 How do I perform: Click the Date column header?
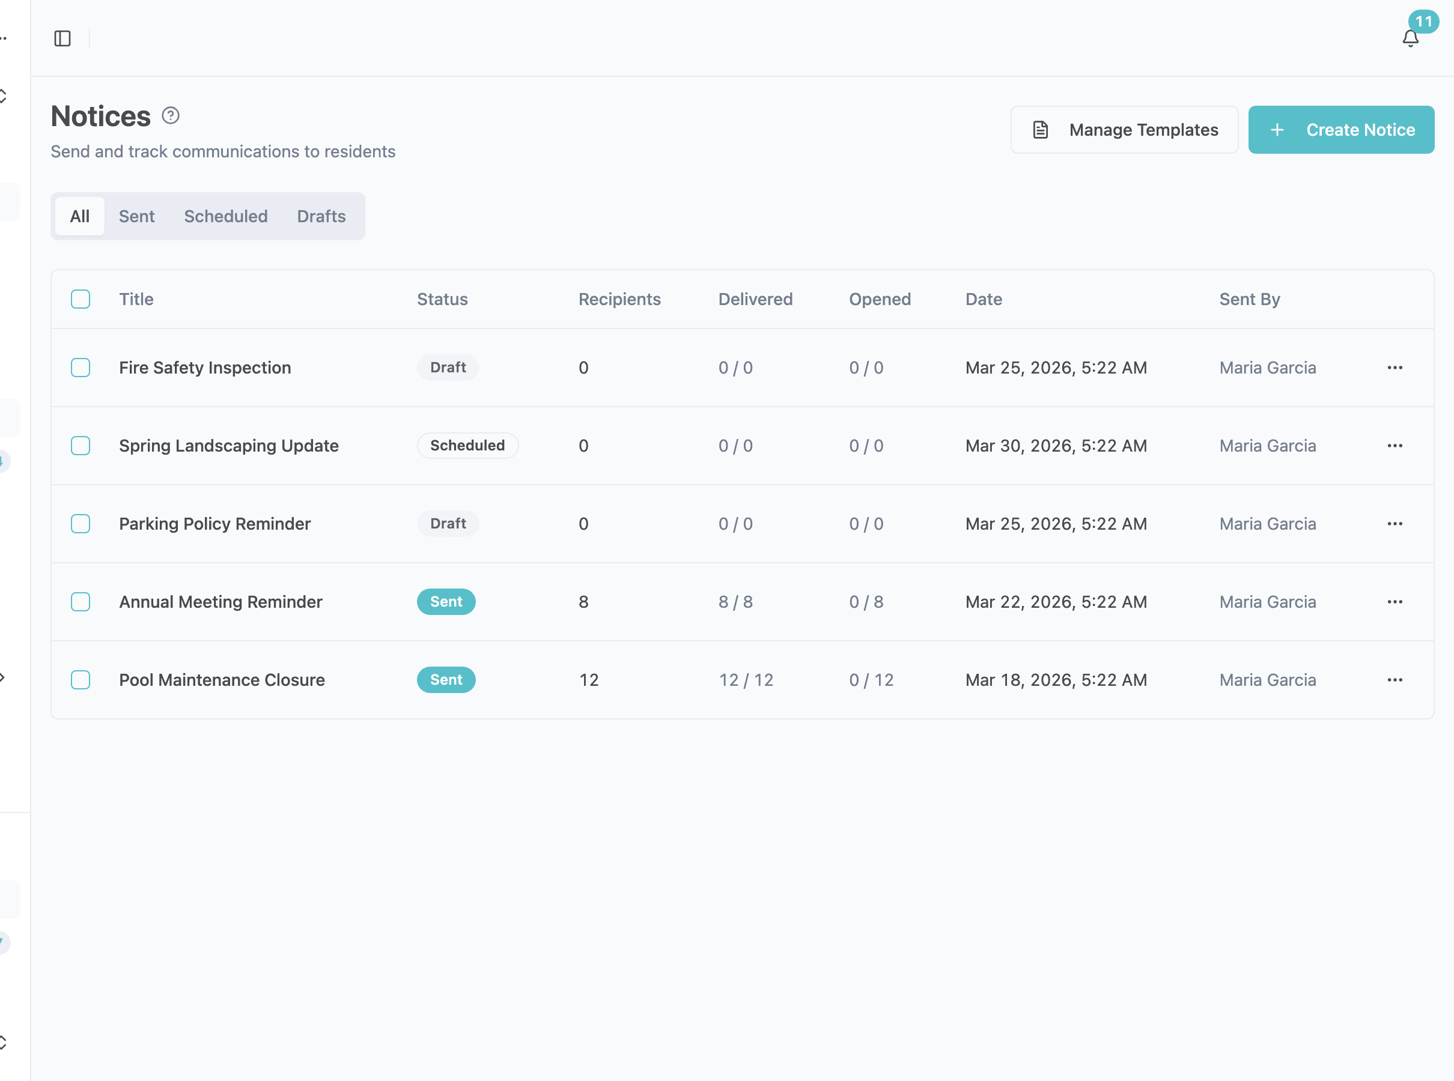984,299
